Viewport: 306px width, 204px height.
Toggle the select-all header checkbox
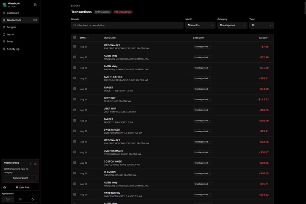pos(74,38)
